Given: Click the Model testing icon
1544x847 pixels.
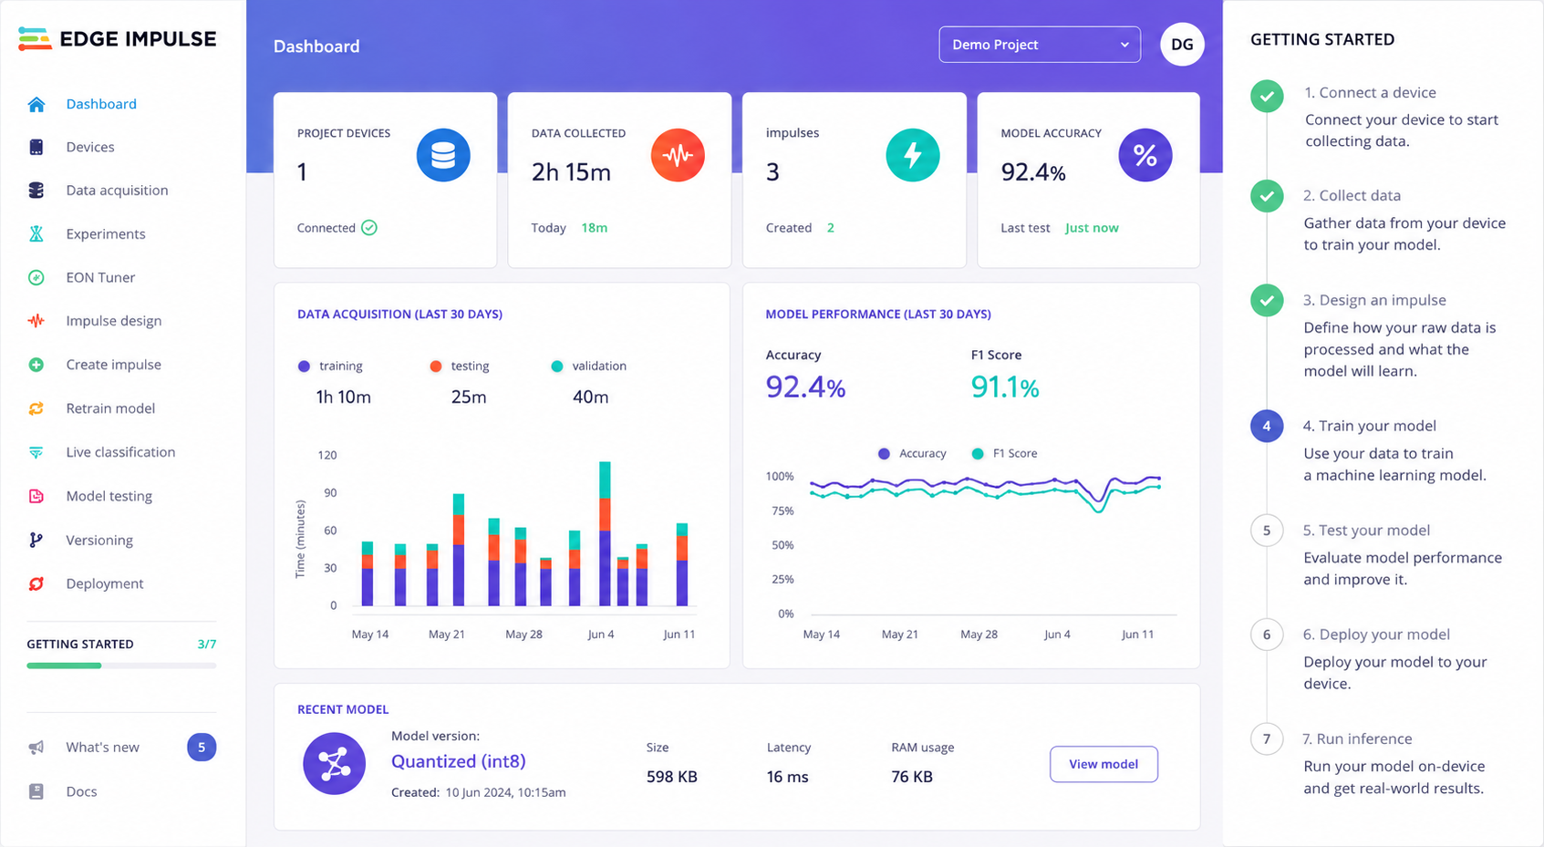Looking at the screenshot, I should [x=36, y=496].
